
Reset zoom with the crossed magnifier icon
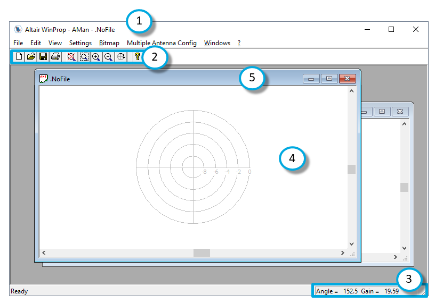71,56
